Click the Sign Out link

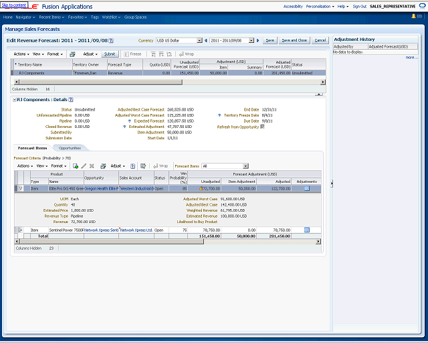coord(360,6)
